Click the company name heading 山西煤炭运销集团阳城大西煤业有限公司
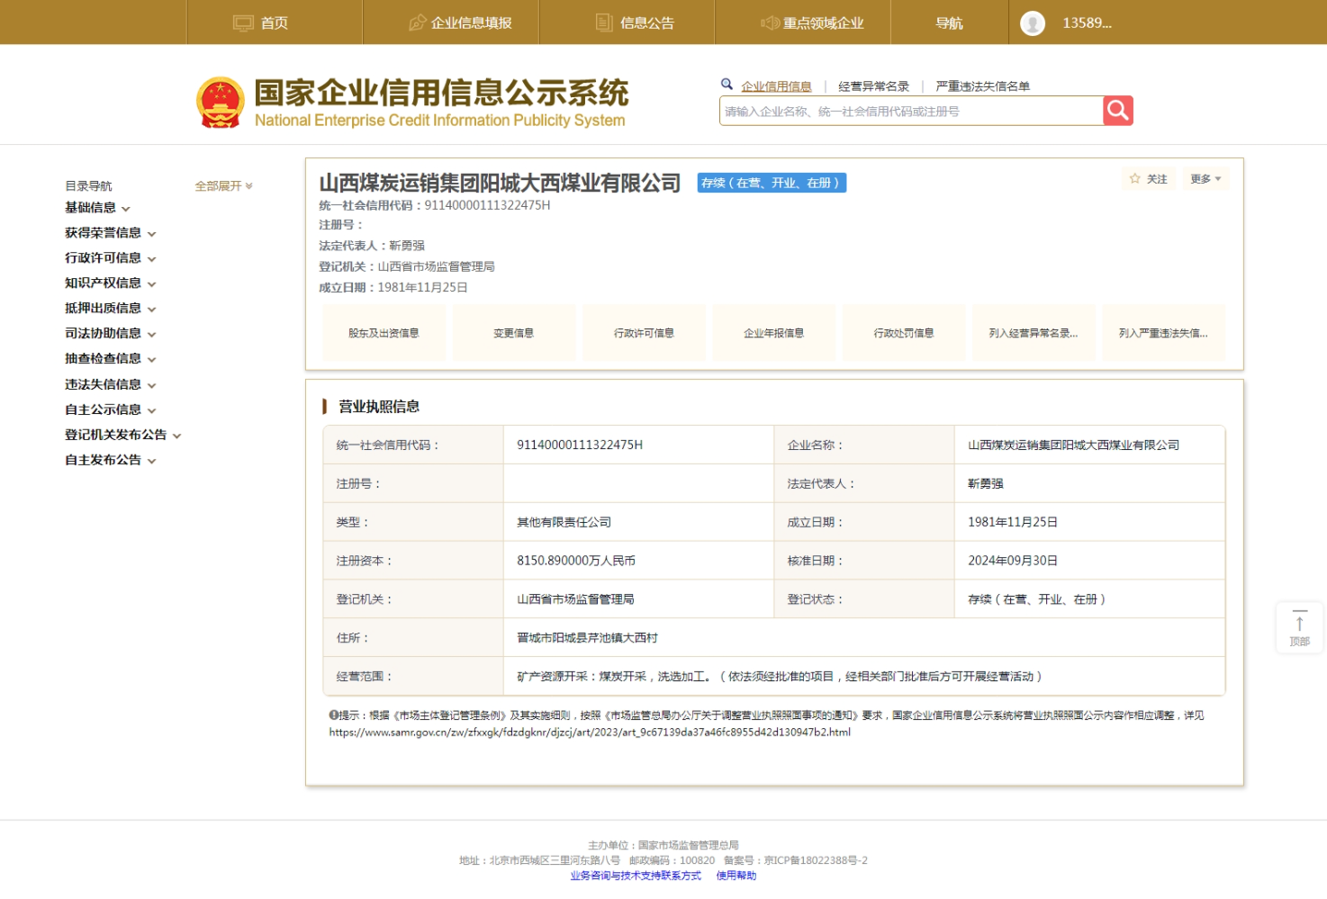 (500, 183)
